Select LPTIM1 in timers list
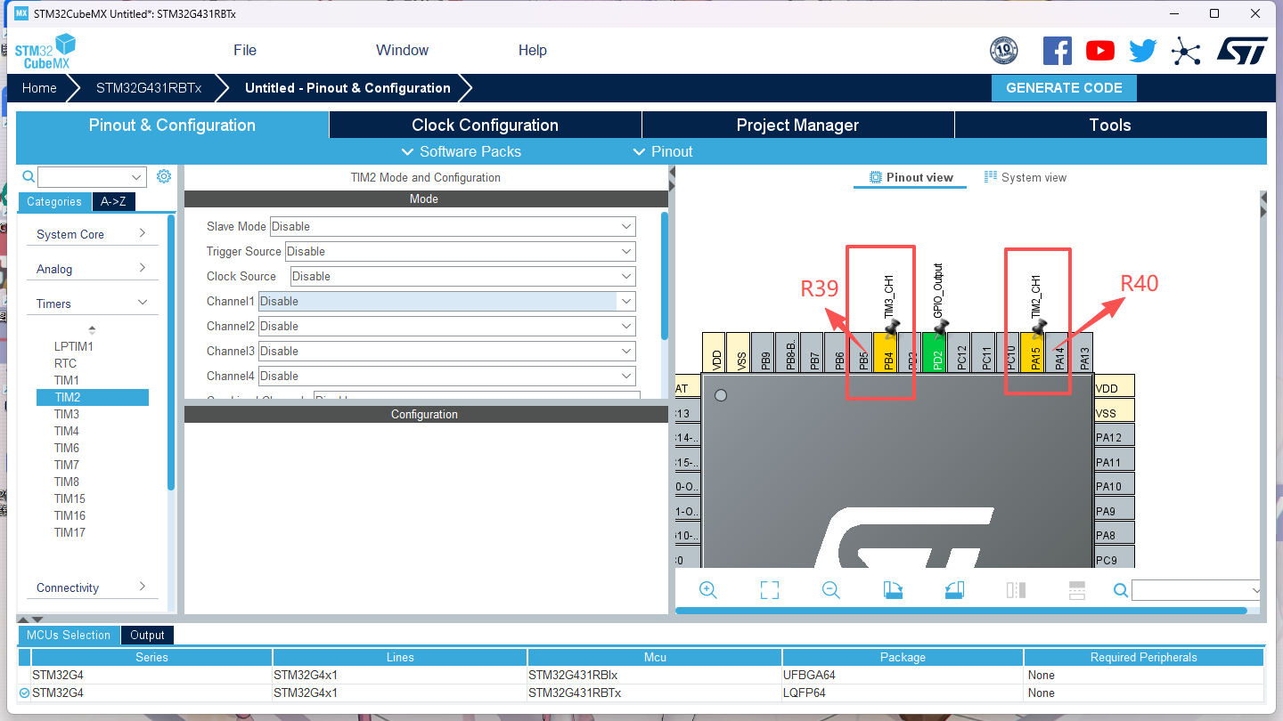This screenshot has height=721, width=1283. (x=74, y=346)
